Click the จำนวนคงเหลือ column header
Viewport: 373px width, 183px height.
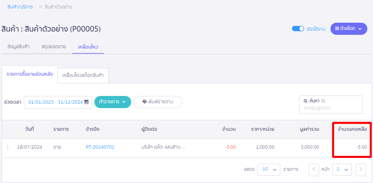click(352, 129)
